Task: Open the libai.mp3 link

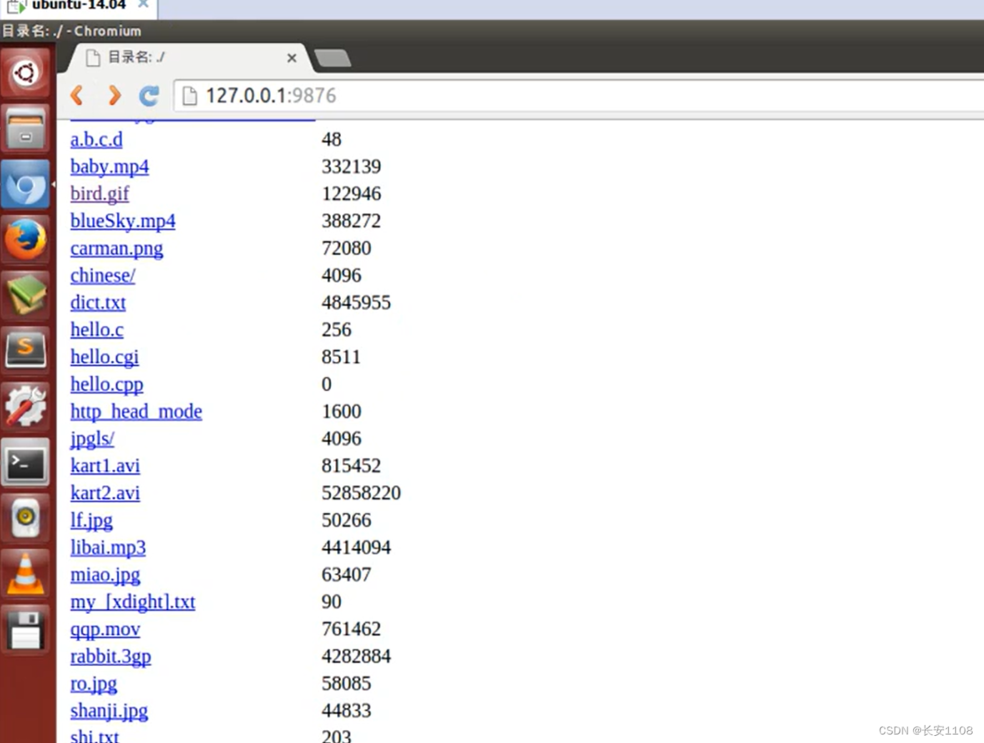Action: (108, 547)
